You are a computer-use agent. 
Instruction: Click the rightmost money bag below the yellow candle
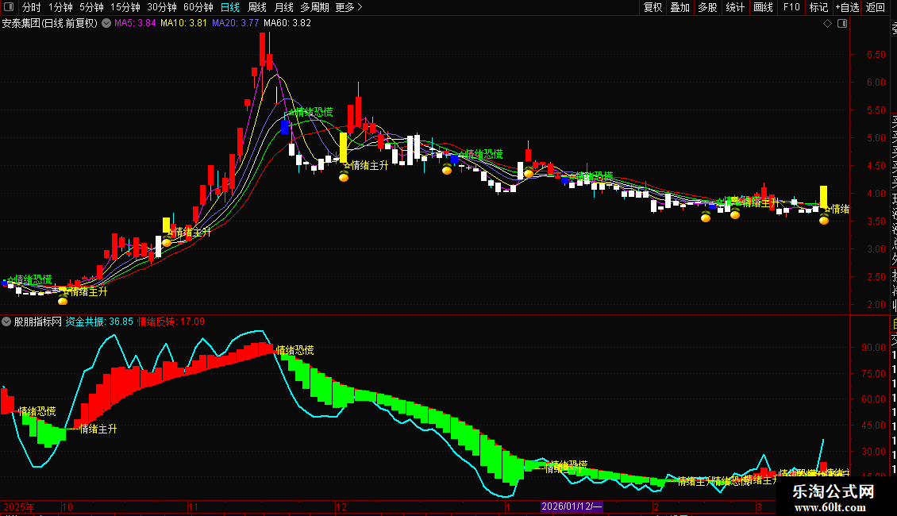[x=824, y=219]
